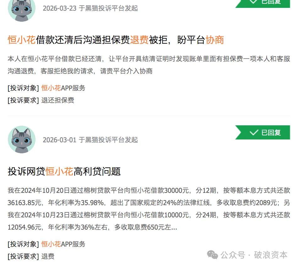Viewport: 297px width, 267px height.
Task: Click orange 协商 keyword in first title
Action: coord(215,40)
